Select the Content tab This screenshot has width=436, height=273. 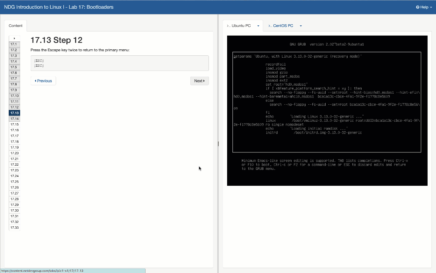click(16, 25)
